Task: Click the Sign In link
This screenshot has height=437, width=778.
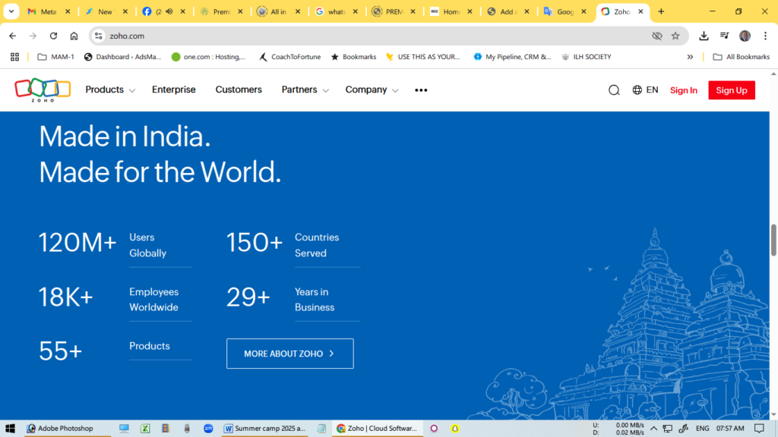Action: point(684,90)
